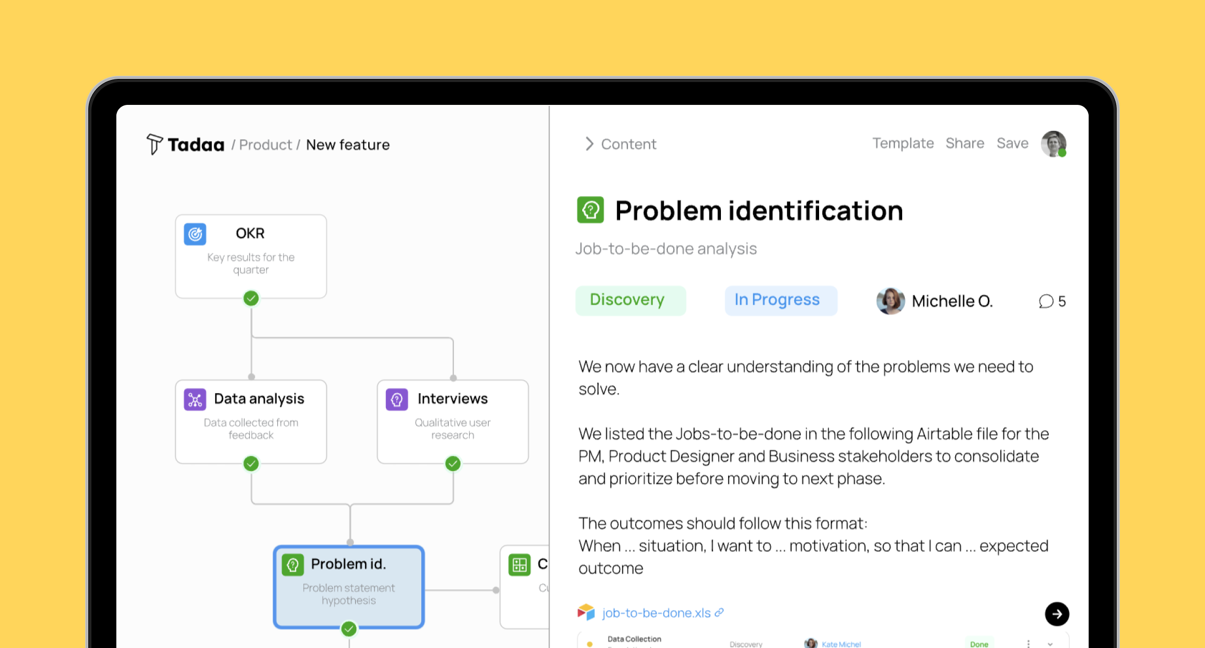This screenshot has height=648, width=1205.
Task: Click the Interviews purple head icon
Action: click(x=397, y=399)
